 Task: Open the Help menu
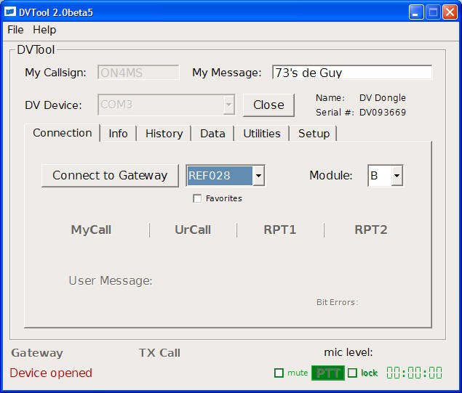coord(44,30)
